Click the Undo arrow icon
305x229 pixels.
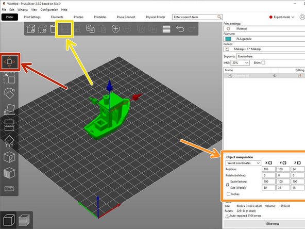(180, 29)
